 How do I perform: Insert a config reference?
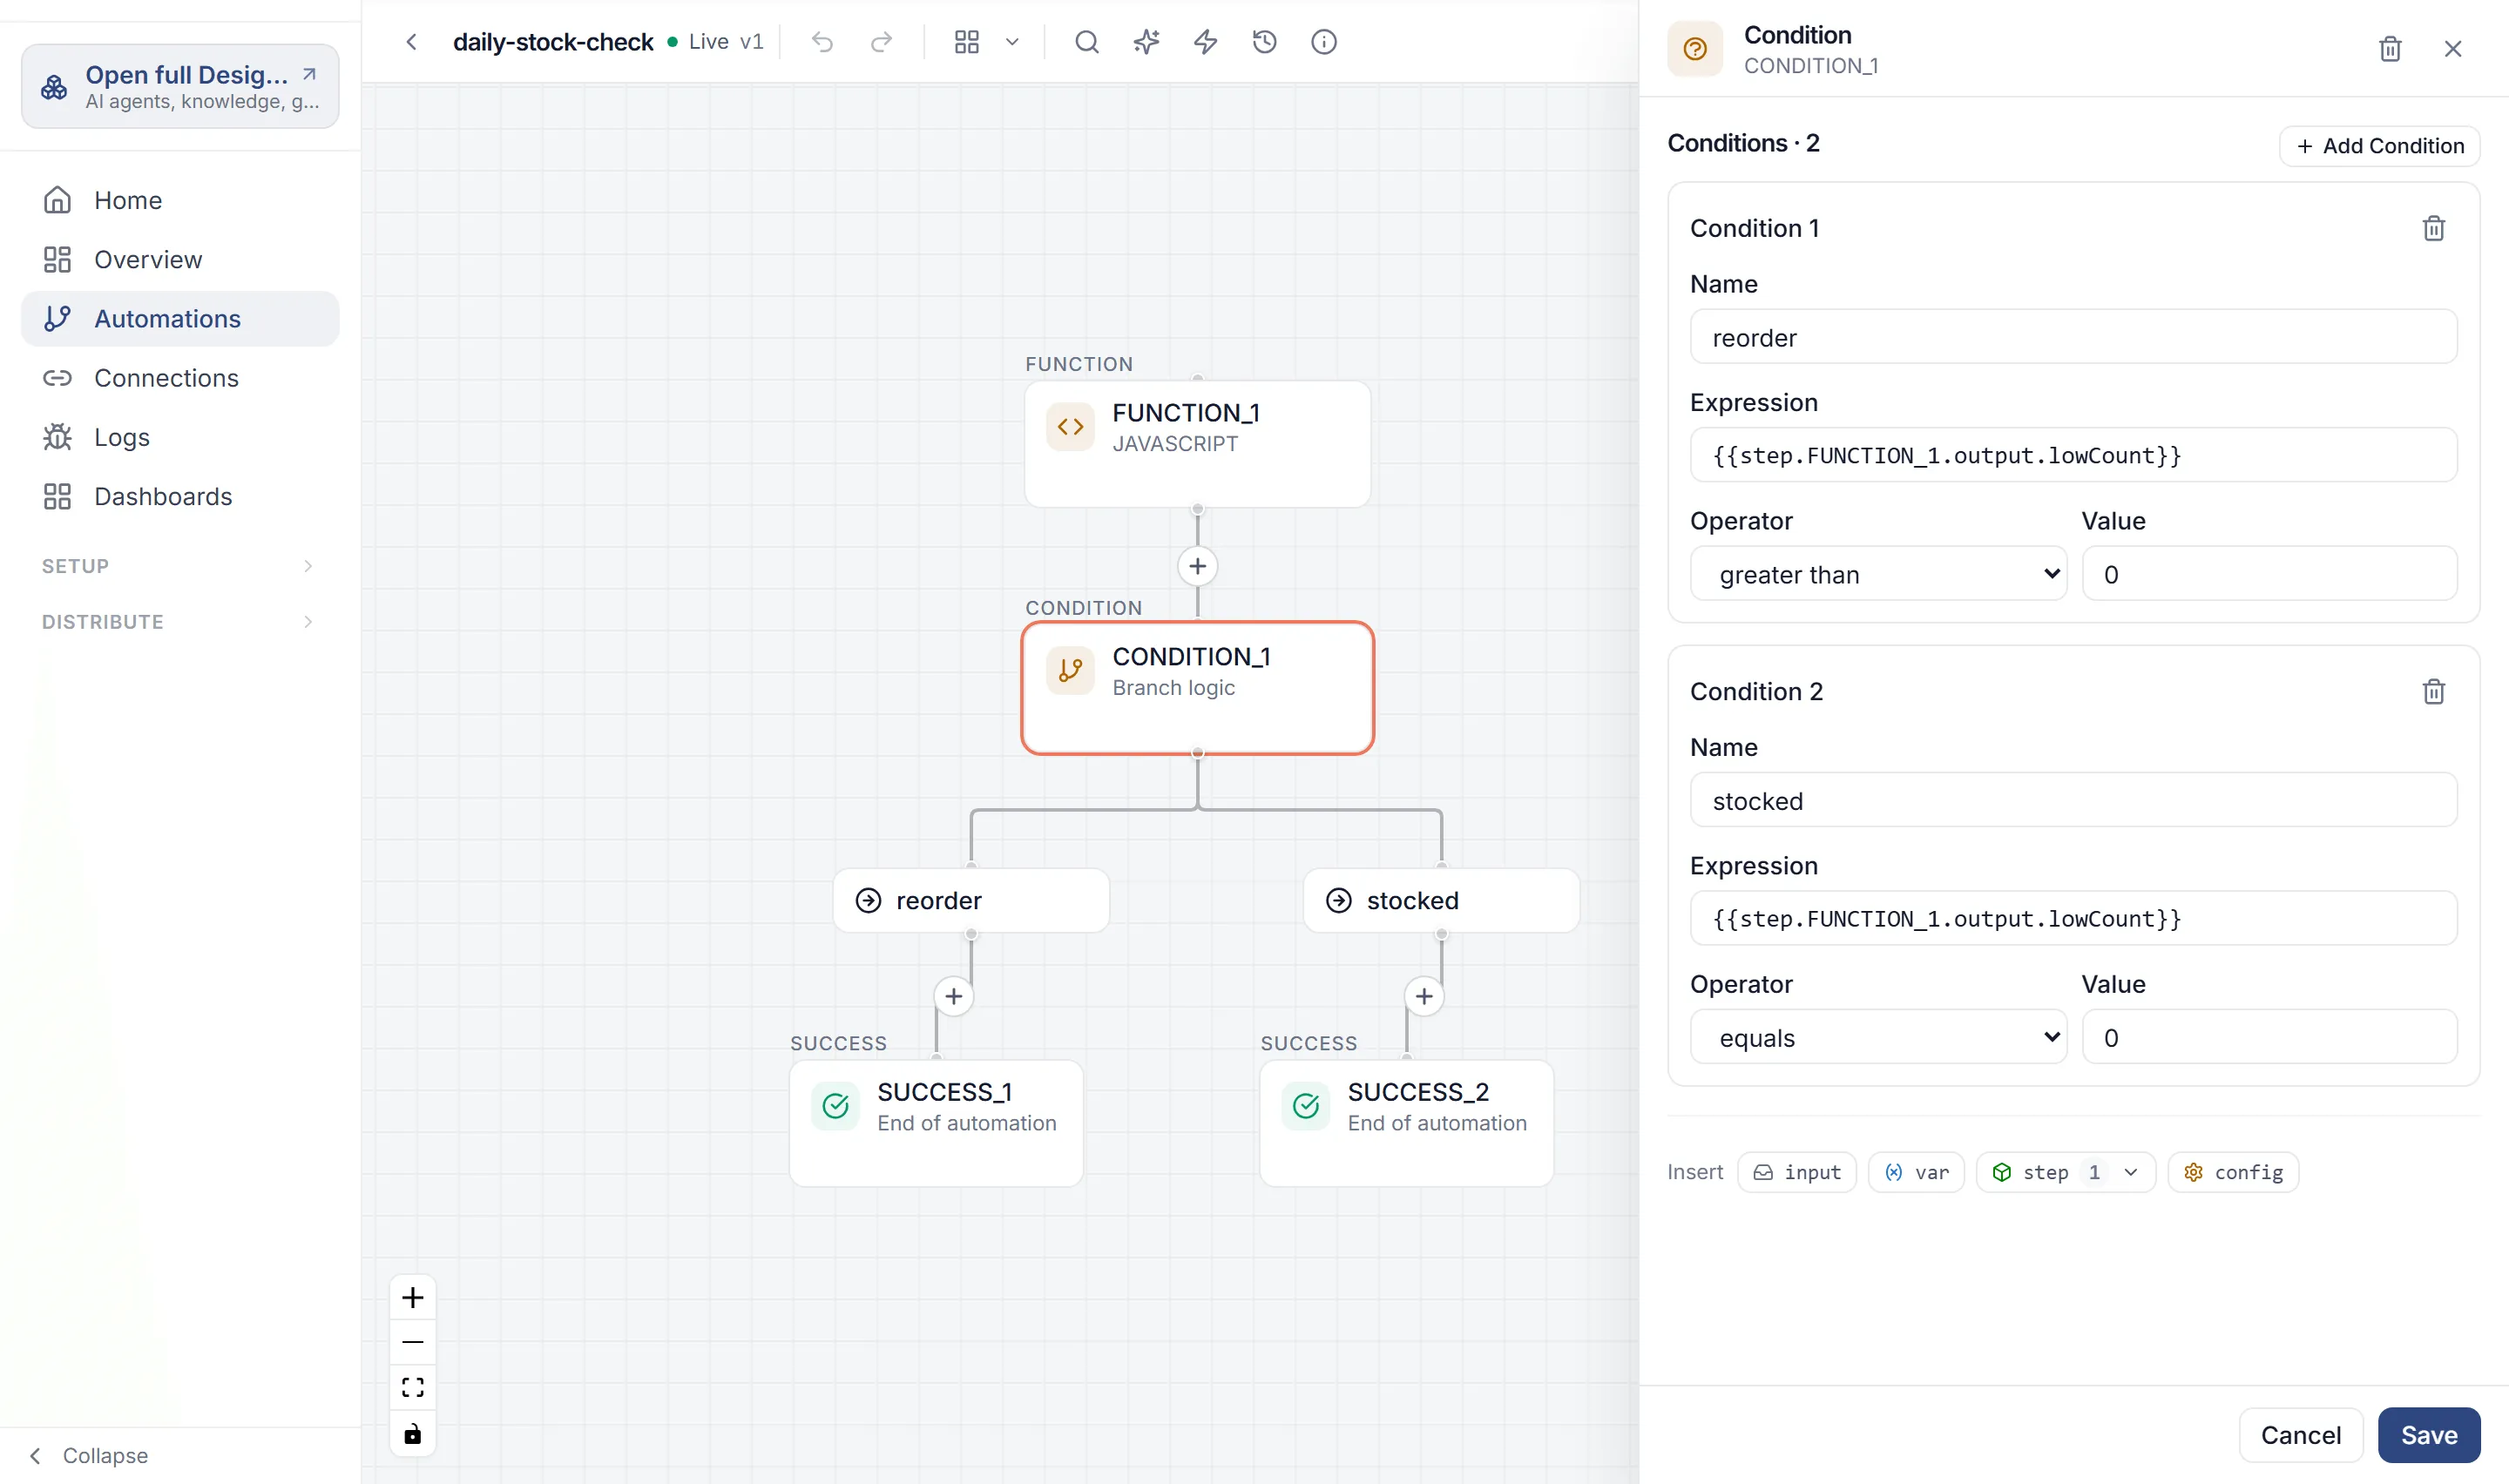[2233, 1172]
